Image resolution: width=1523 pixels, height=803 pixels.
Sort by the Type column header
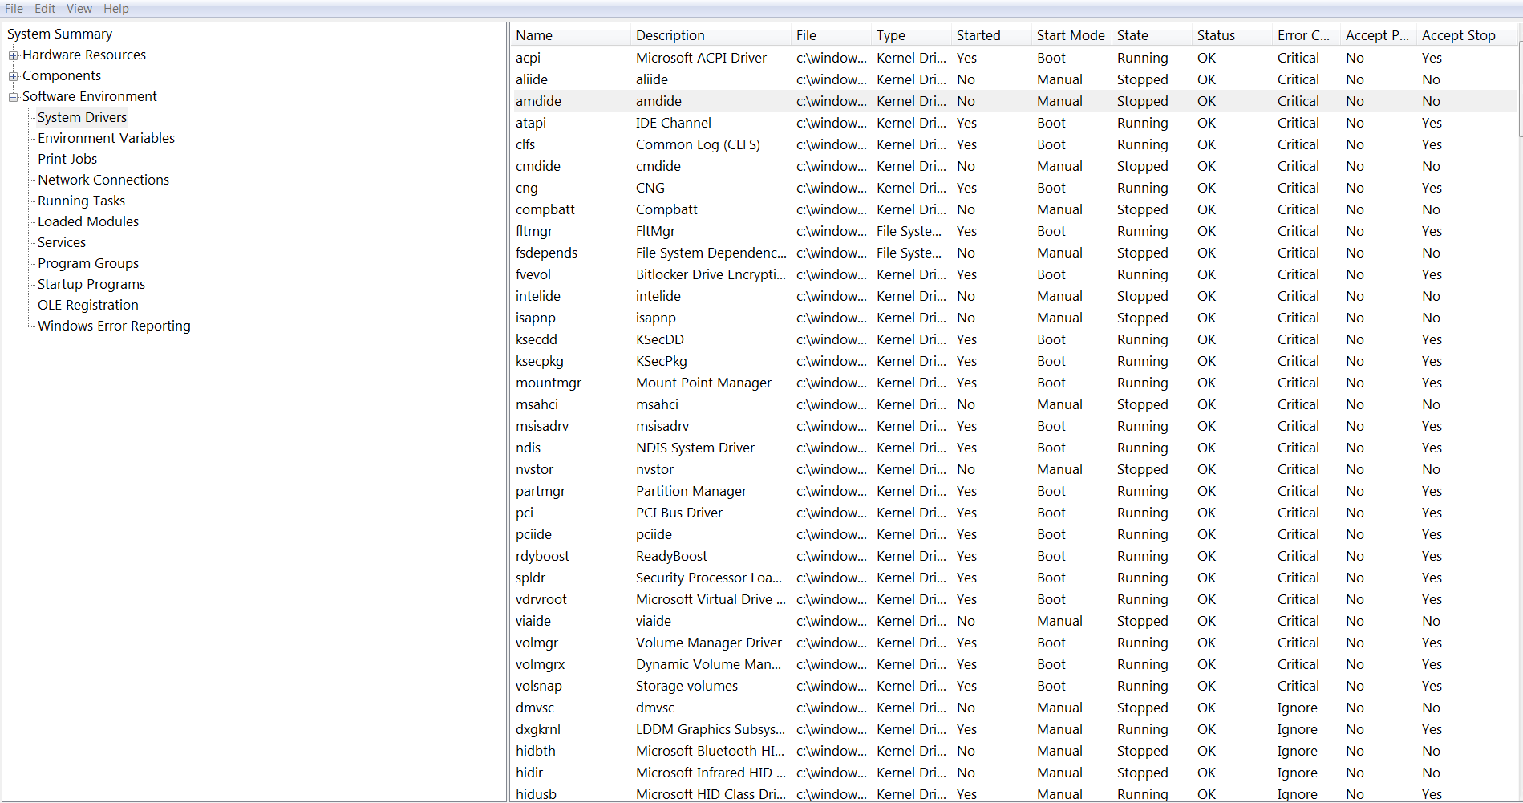click(x=911, y=35)
